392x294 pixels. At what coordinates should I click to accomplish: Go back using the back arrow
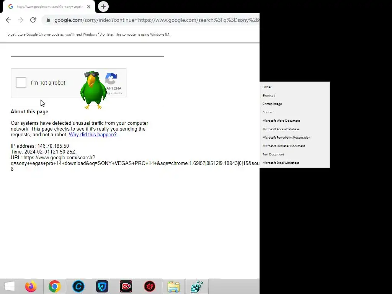[x=8, y=20]
